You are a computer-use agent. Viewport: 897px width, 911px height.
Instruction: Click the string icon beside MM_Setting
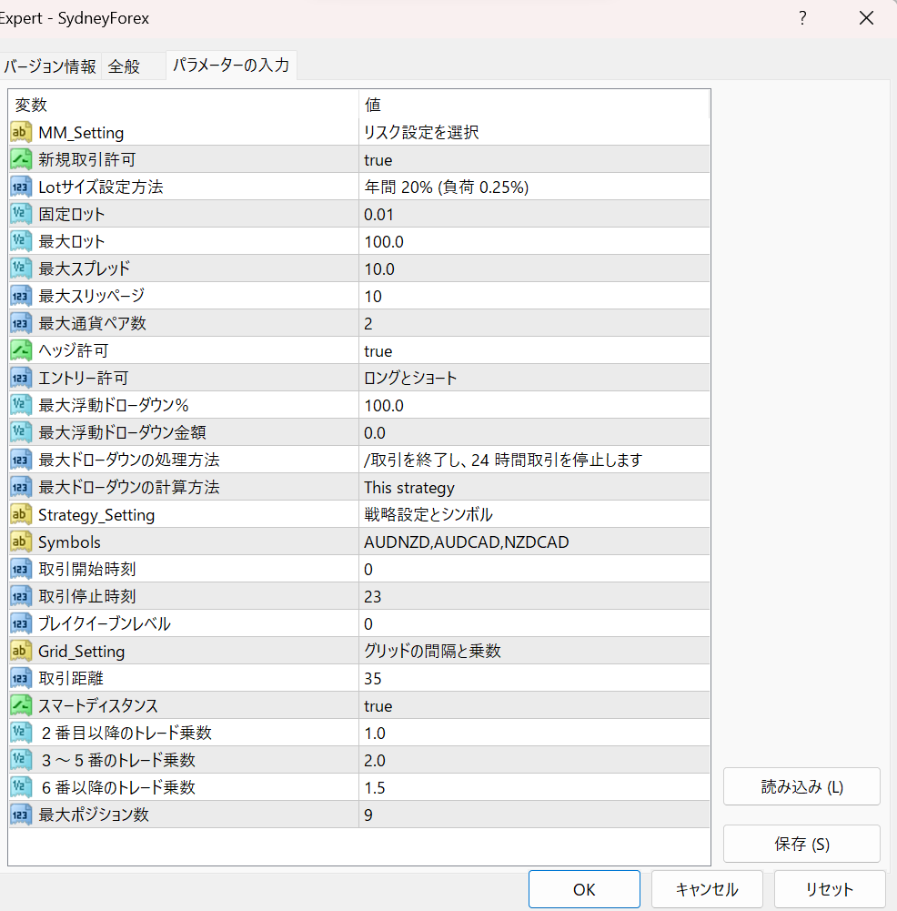(x=20, y=132)
